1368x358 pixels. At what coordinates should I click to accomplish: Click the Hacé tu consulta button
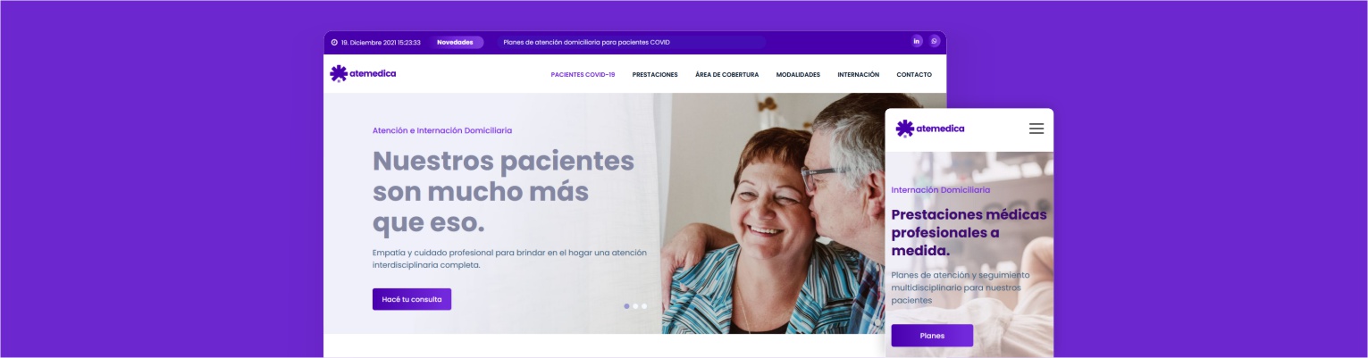pos(412,299)
